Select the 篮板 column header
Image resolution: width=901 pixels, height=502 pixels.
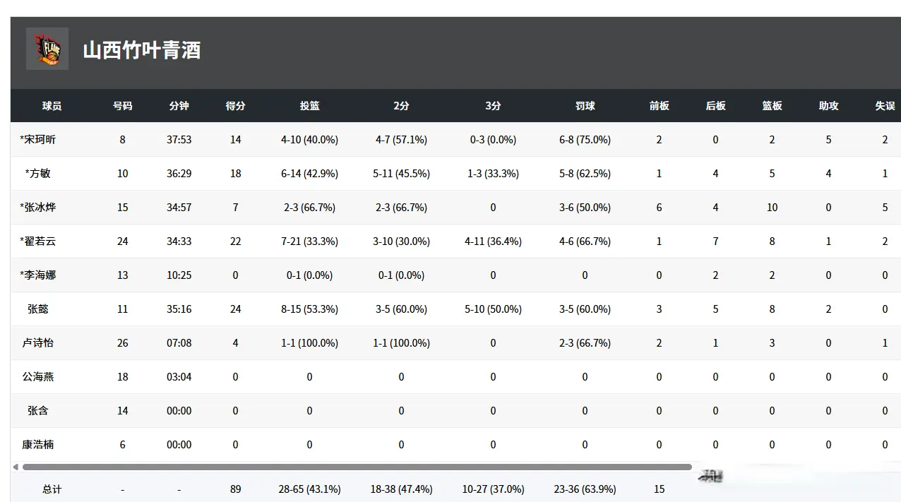[x=772, y=106]
